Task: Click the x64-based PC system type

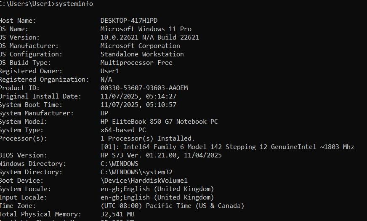Action: point(123,130)
